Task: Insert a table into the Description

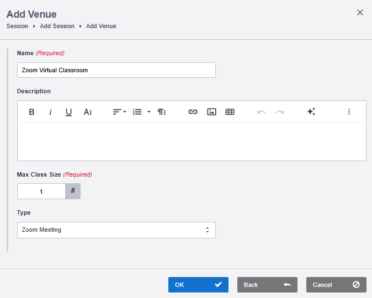Action: tap(230, 111)
